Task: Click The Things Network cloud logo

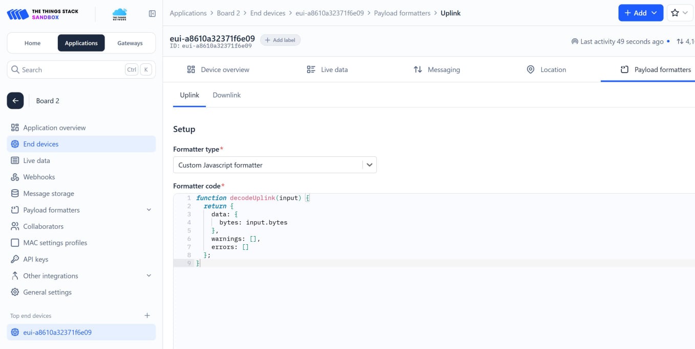Action: point(119,14)
